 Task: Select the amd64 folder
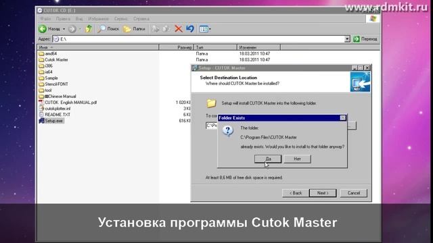(x=48, y=54)
